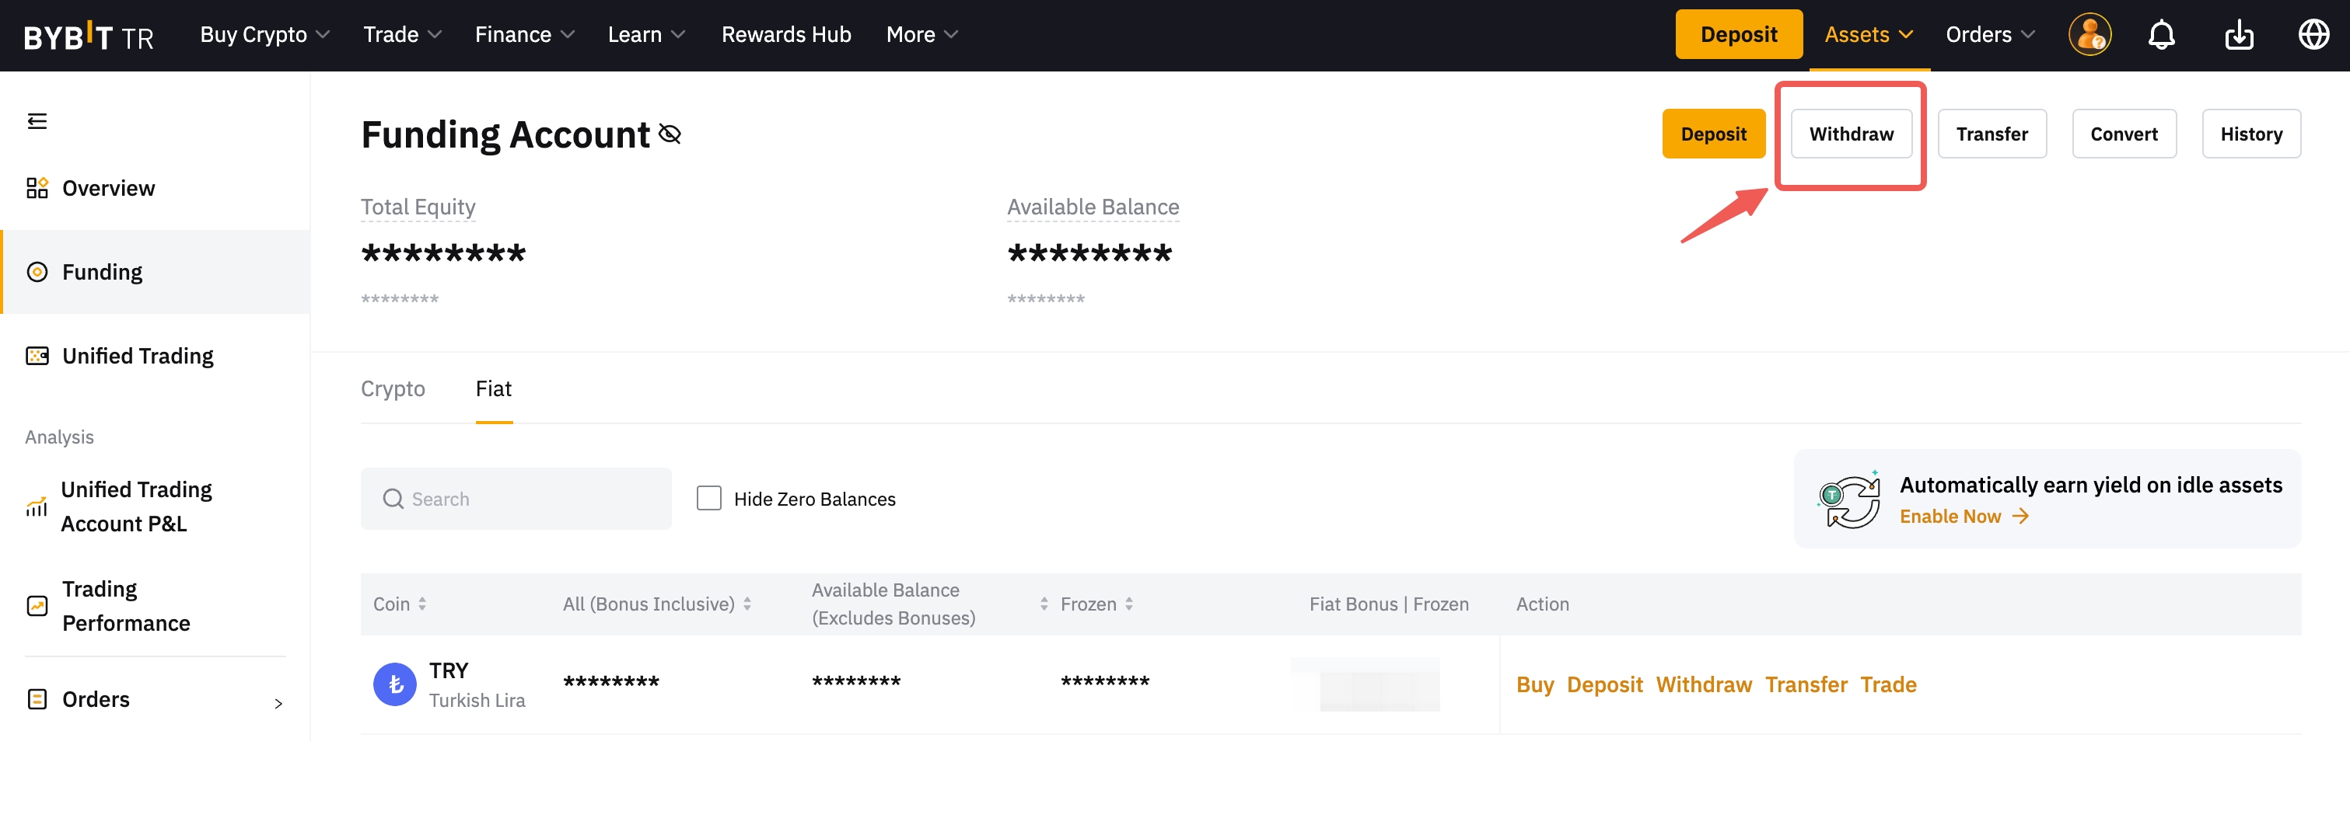Viewport: 2350px width, 825px height.
Task: Click the notification bell icon
Action: [2161, 36]
